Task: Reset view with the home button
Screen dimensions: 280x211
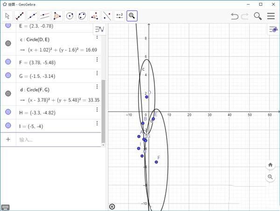Action: (x=270, y=165)
